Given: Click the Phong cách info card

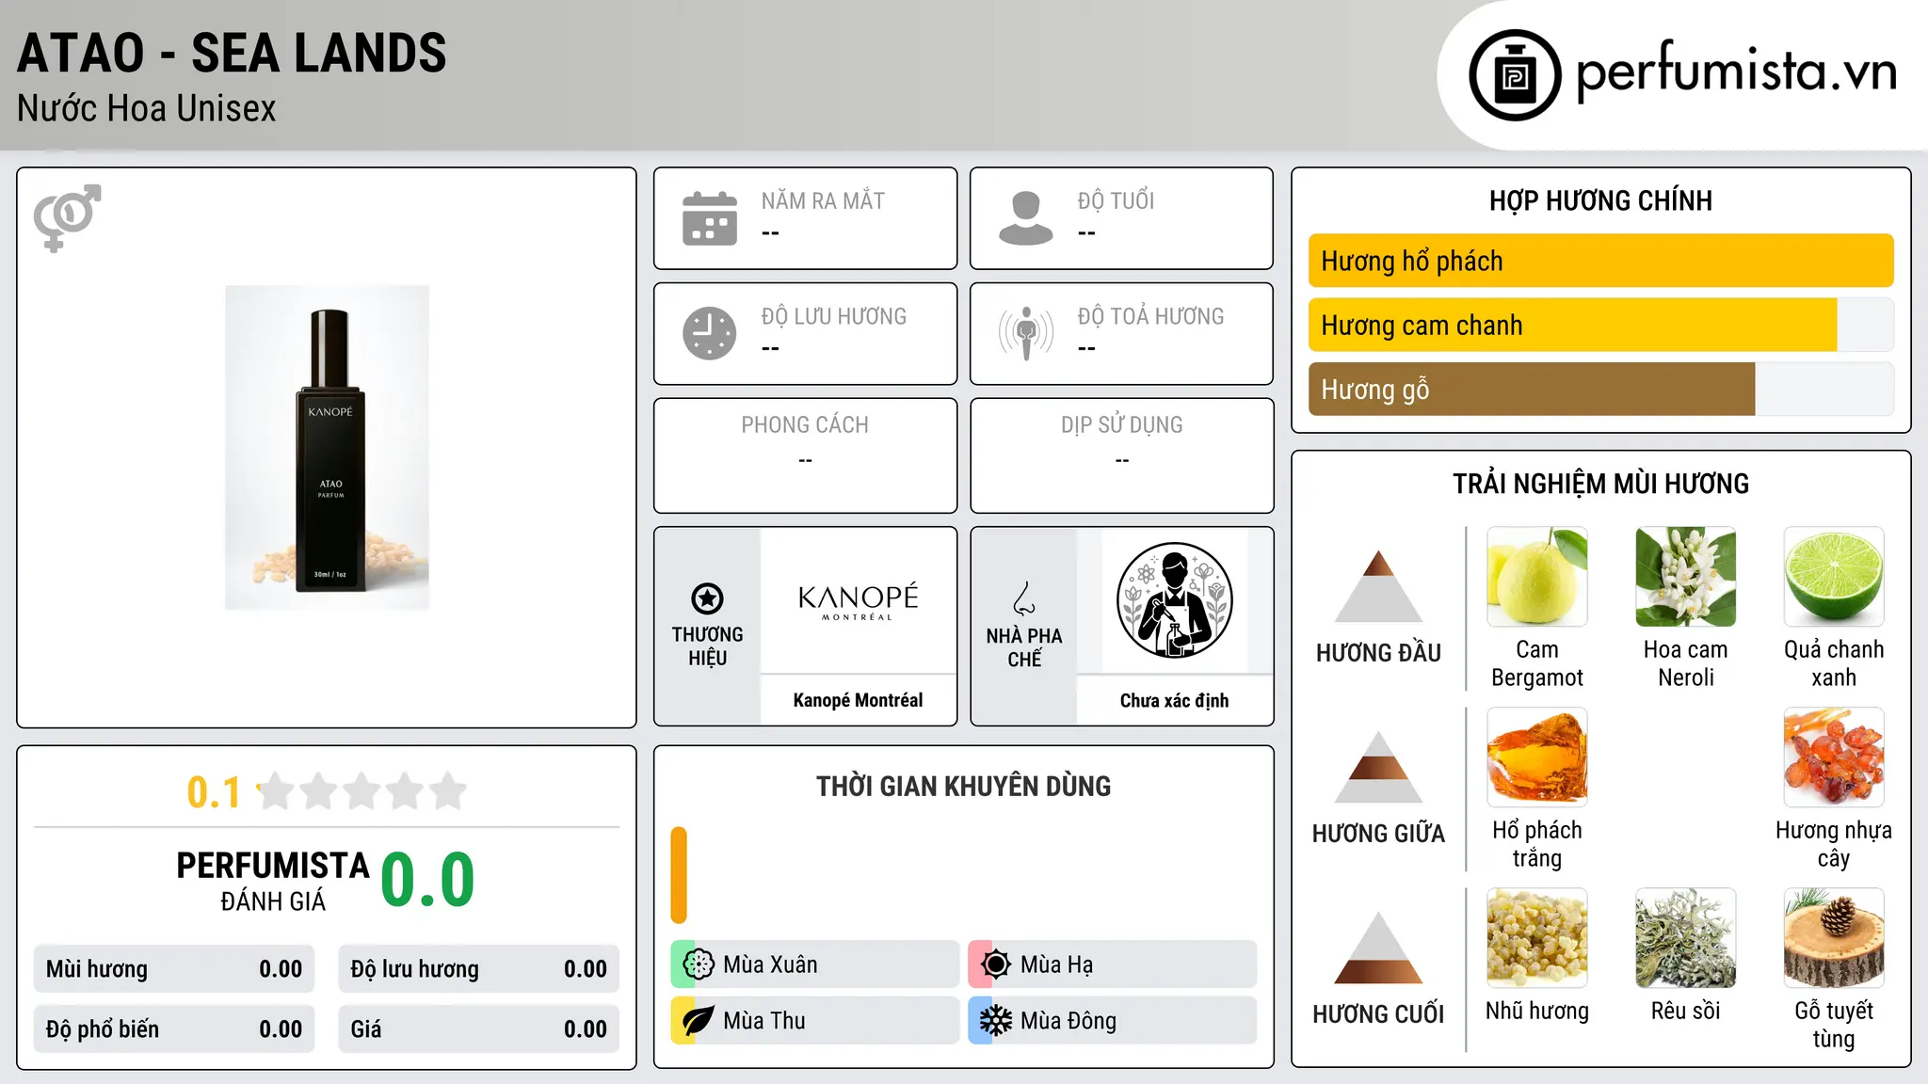Looking at the screenshot, I should pyautogui.click(x=806, y=455).
